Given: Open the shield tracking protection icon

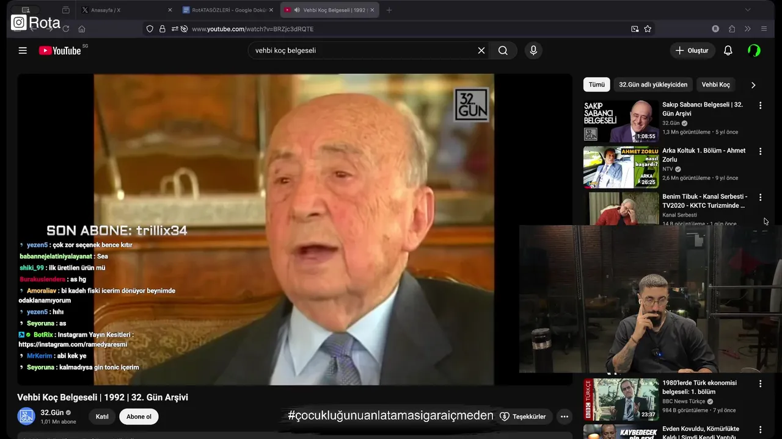Looking at the screenshot, I should (x=150, y=29).
